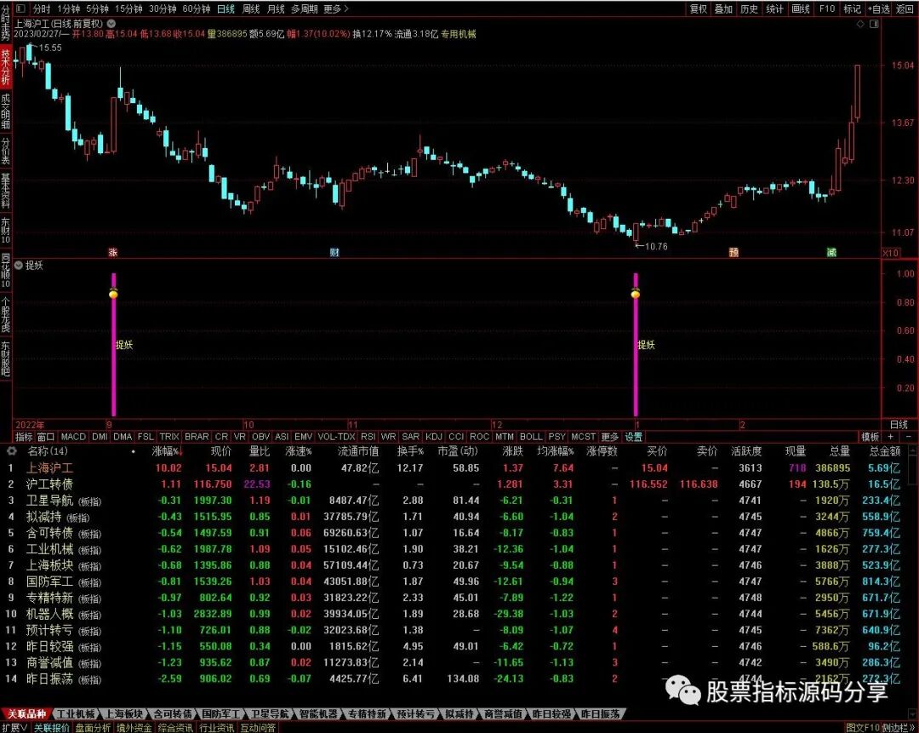Open the 工业机械 sector tab
The image size is (919, 733).
tap(77, 713)
